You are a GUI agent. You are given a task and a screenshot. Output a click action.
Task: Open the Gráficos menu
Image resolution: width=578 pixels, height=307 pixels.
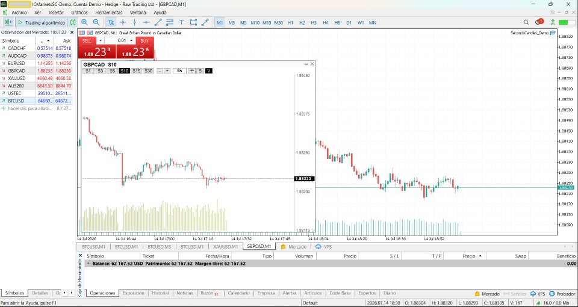pos(79,13)
